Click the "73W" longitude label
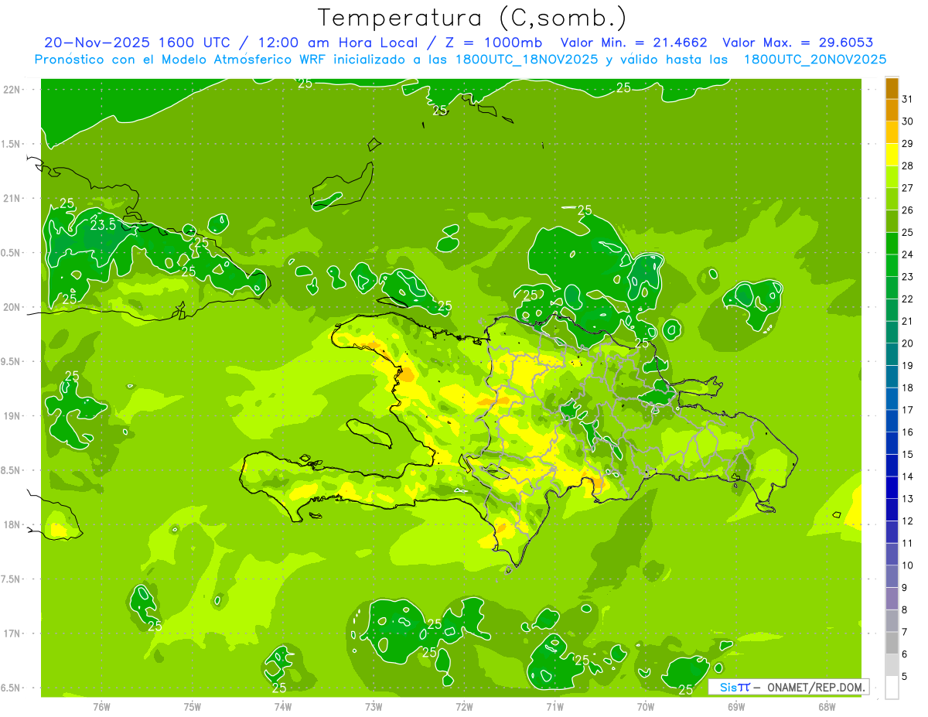Viewport: 928px width, 717px height. pyautogui.click(x=374, y=707)
